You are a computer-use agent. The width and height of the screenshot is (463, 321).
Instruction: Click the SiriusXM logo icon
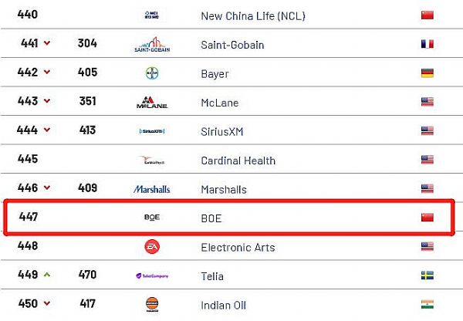152,131
